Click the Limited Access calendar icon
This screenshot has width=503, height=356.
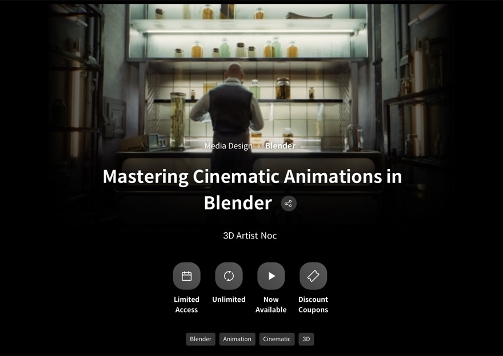[x=186, y=276]
